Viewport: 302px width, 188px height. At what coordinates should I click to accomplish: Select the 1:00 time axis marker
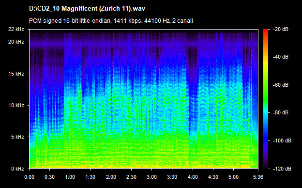70,177
